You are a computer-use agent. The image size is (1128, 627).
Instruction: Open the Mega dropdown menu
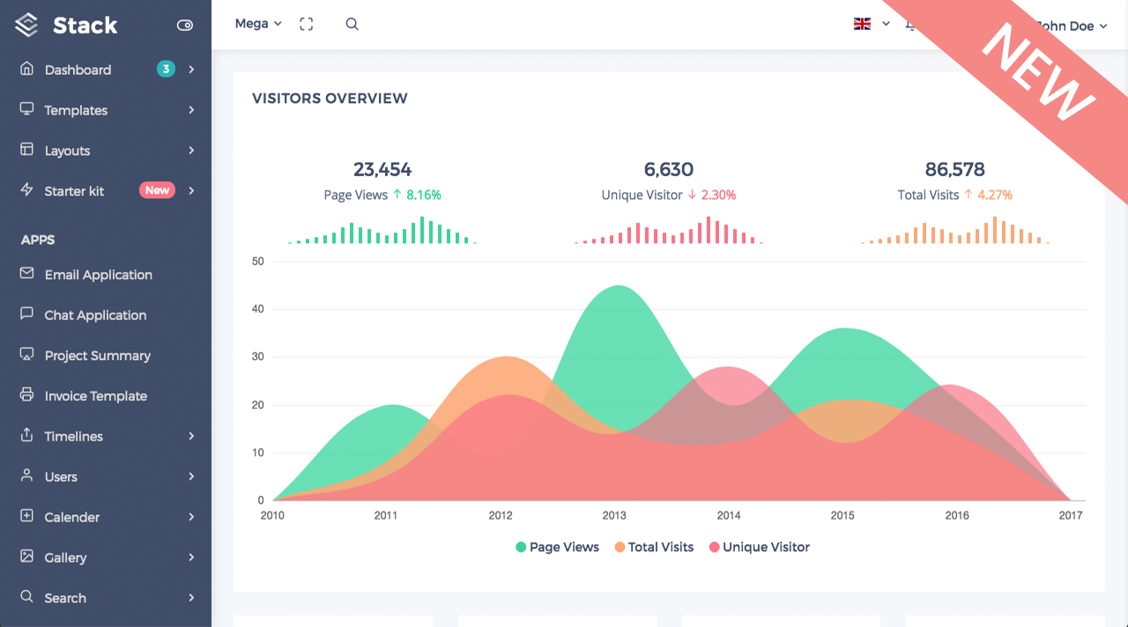pyautogui.click(x=257, y=24)
